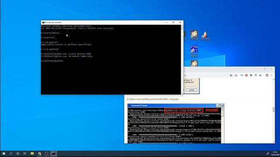
Task: Open the green Chrome extension icon
Action: [251, 75]
